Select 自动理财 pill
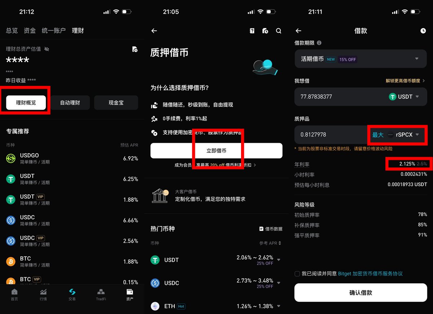This screenshot has height=314, width=433. click(70, 103)
